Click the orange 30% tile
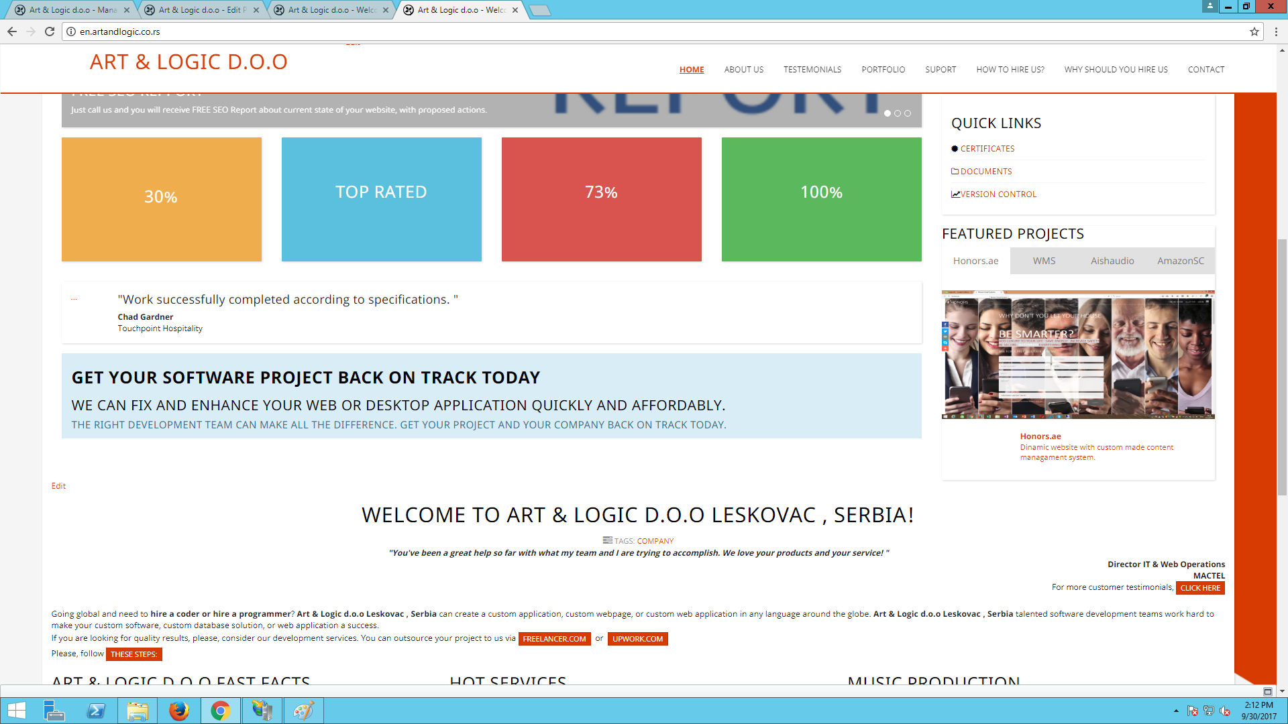Viewport: 1288px width, 724px height. click(162, 199)
